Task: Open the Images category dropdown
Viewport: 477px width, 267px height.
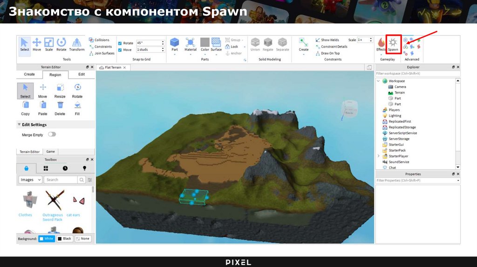Action: coord(30,180)
